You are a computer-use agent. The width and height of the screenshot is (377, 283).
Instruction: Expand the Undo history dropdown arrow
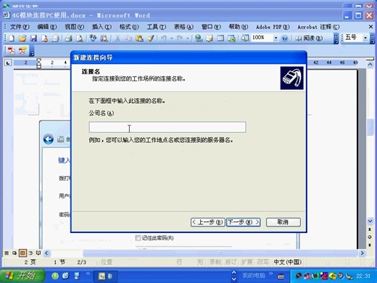(x=172, y=38)
